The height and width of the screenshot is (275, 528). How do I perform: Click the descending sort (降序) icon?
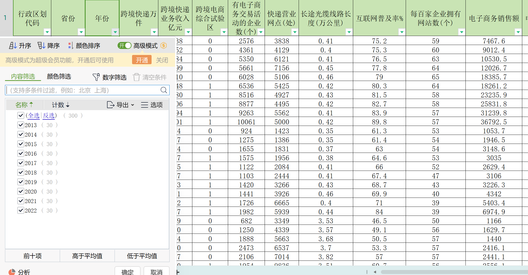(x=41, y=45)
